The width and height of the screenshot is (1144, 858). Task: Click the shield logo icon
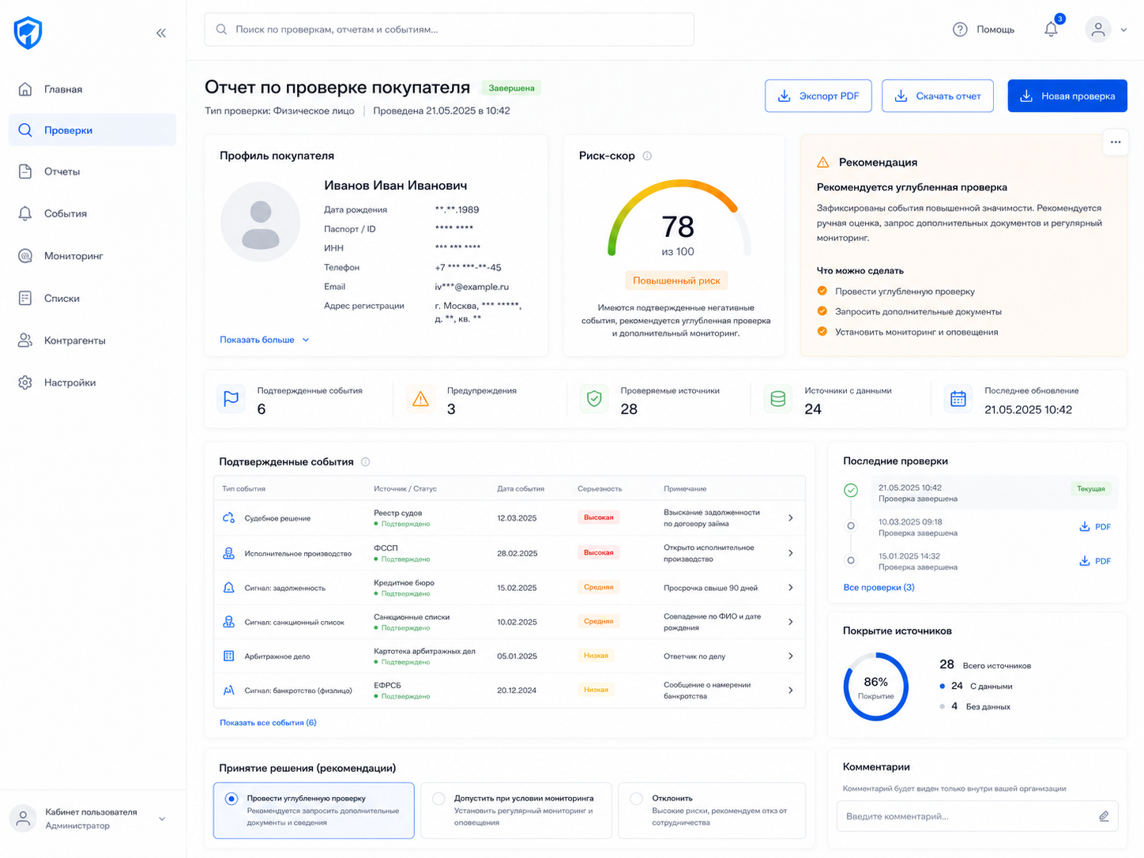(28, 33)
